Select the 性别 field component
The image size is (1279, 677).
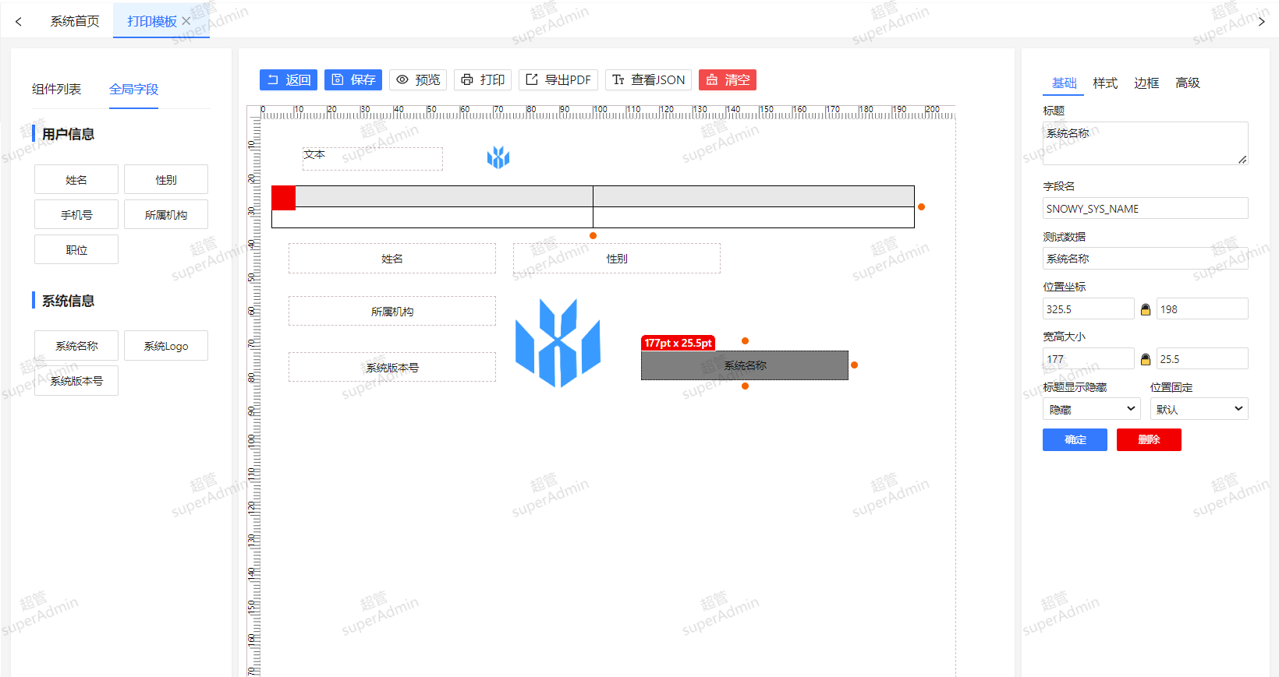[166, 179]
